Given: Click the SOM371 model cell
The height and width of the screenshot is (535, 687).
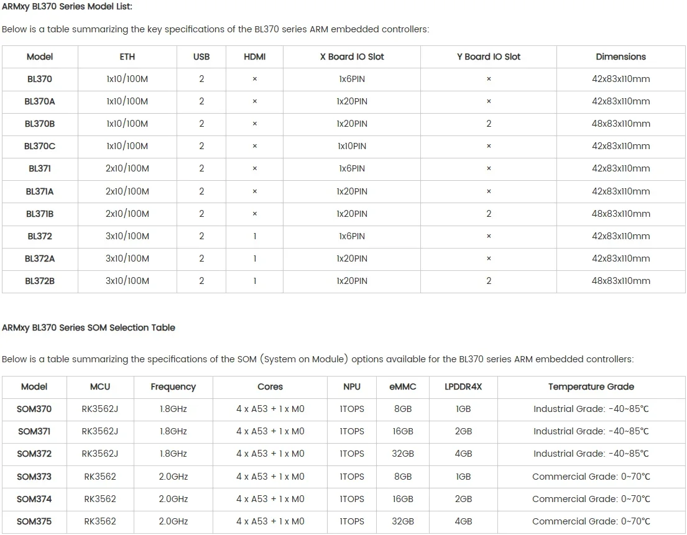Looking at the screenshot, I should [x=34, y=431].
